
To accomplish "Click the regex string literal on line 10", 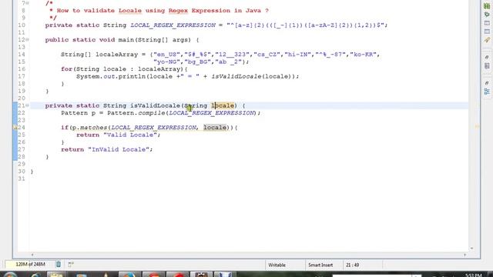I will [x=306, y=25].
